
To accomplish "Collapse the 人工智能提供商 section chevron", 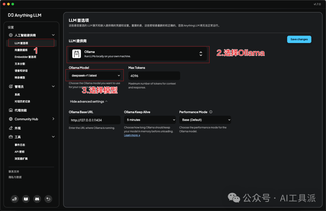I will pos(53,35).
